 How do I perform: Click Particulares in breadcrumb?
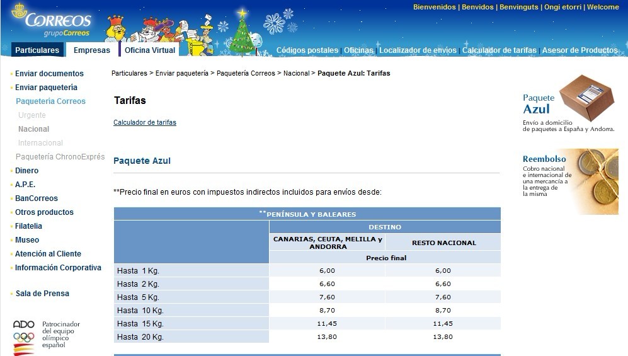point(129,73)
